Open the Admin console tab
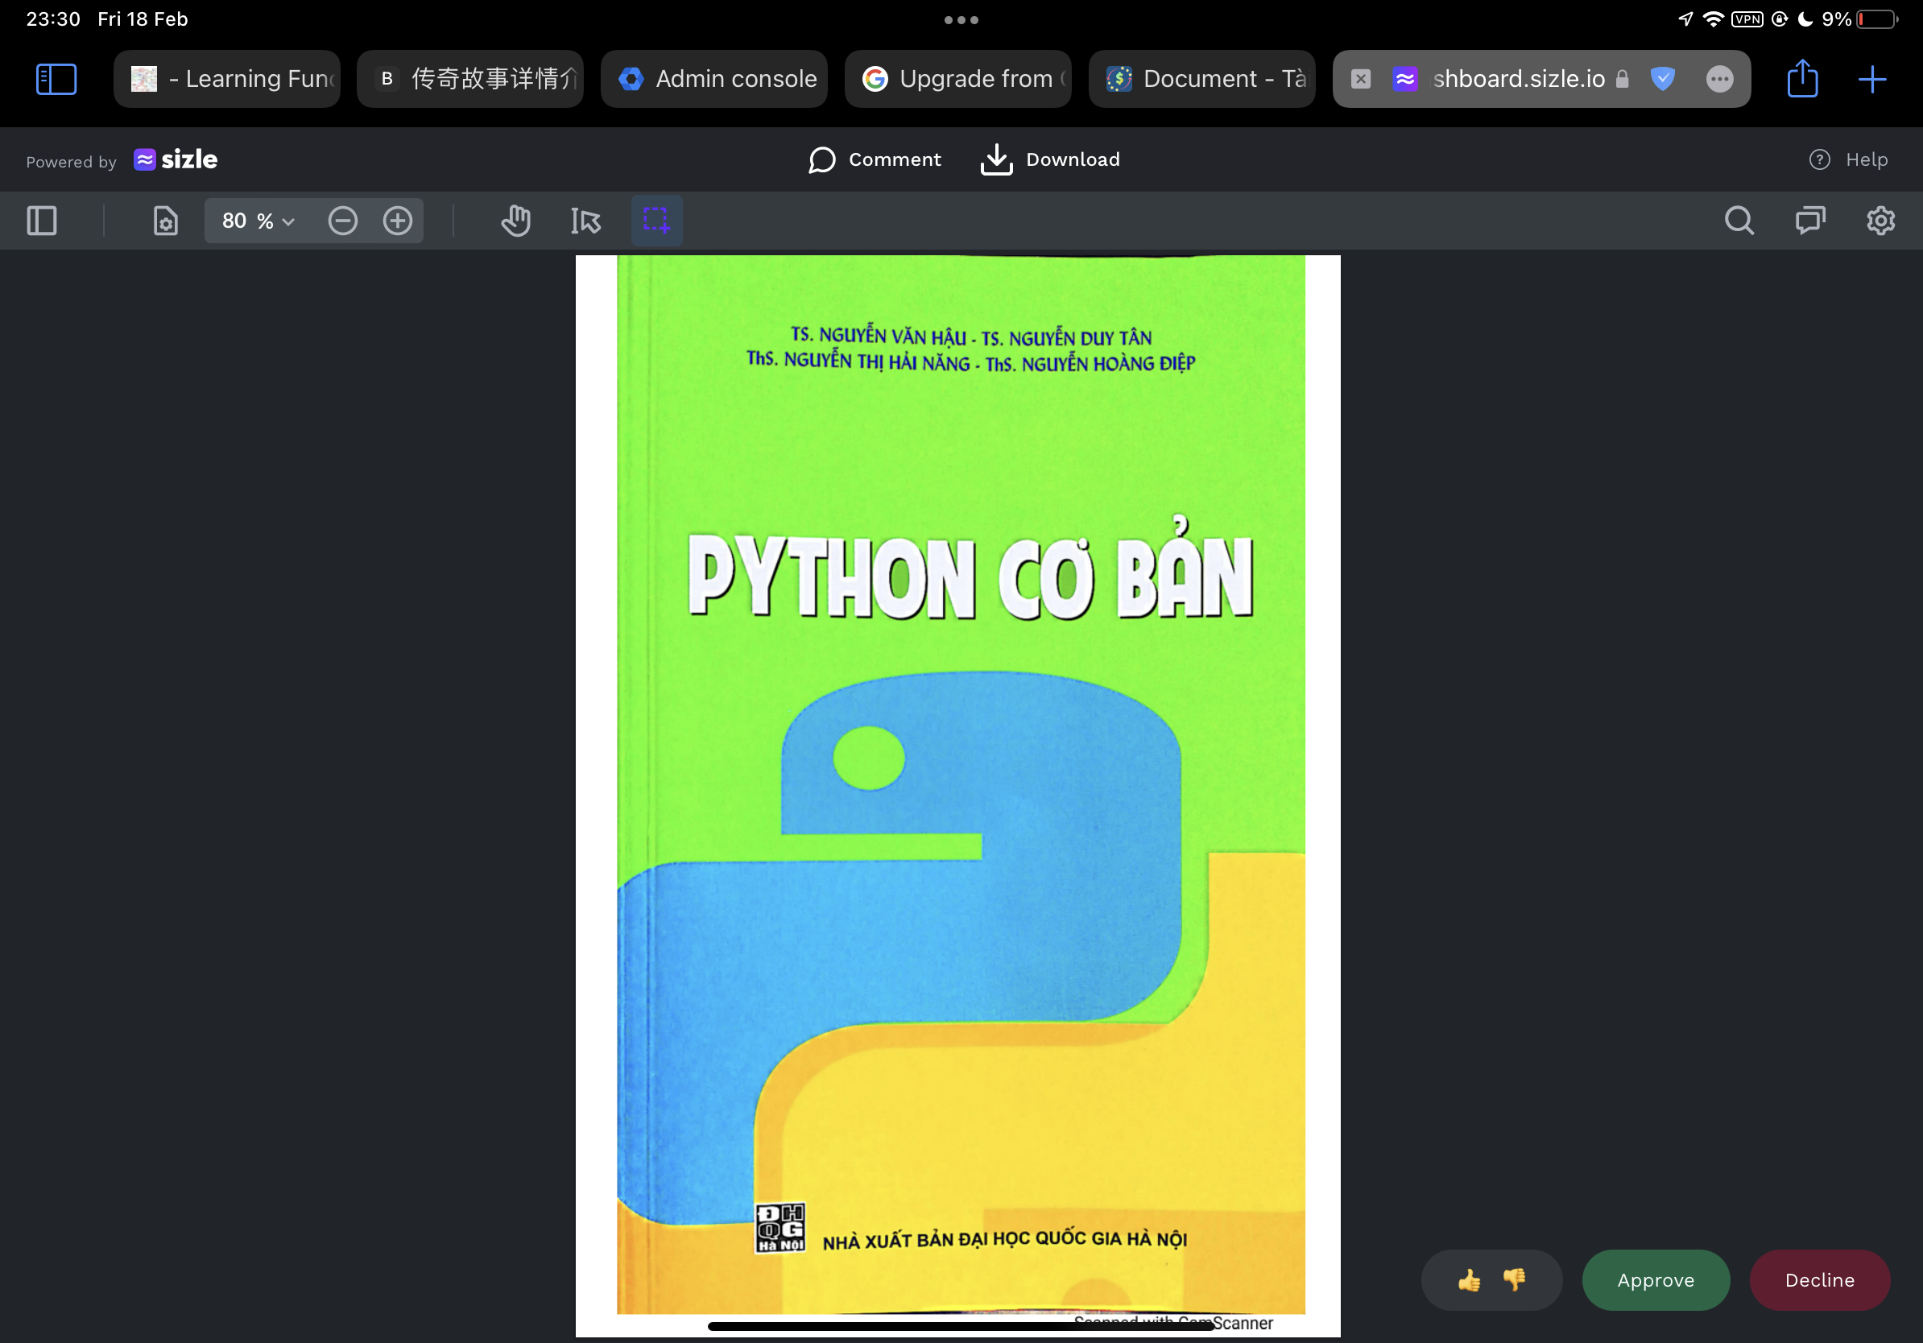 [714, 79]
